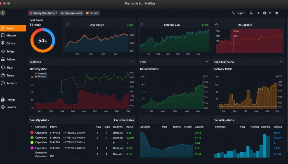Open the Mononey Certy dropdown arrow
Screen dimensions: 288x164
[x=281, y=62]
